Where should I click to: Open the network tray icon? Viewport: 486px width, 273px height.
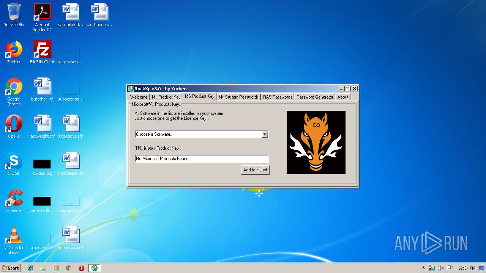[432, 268]
